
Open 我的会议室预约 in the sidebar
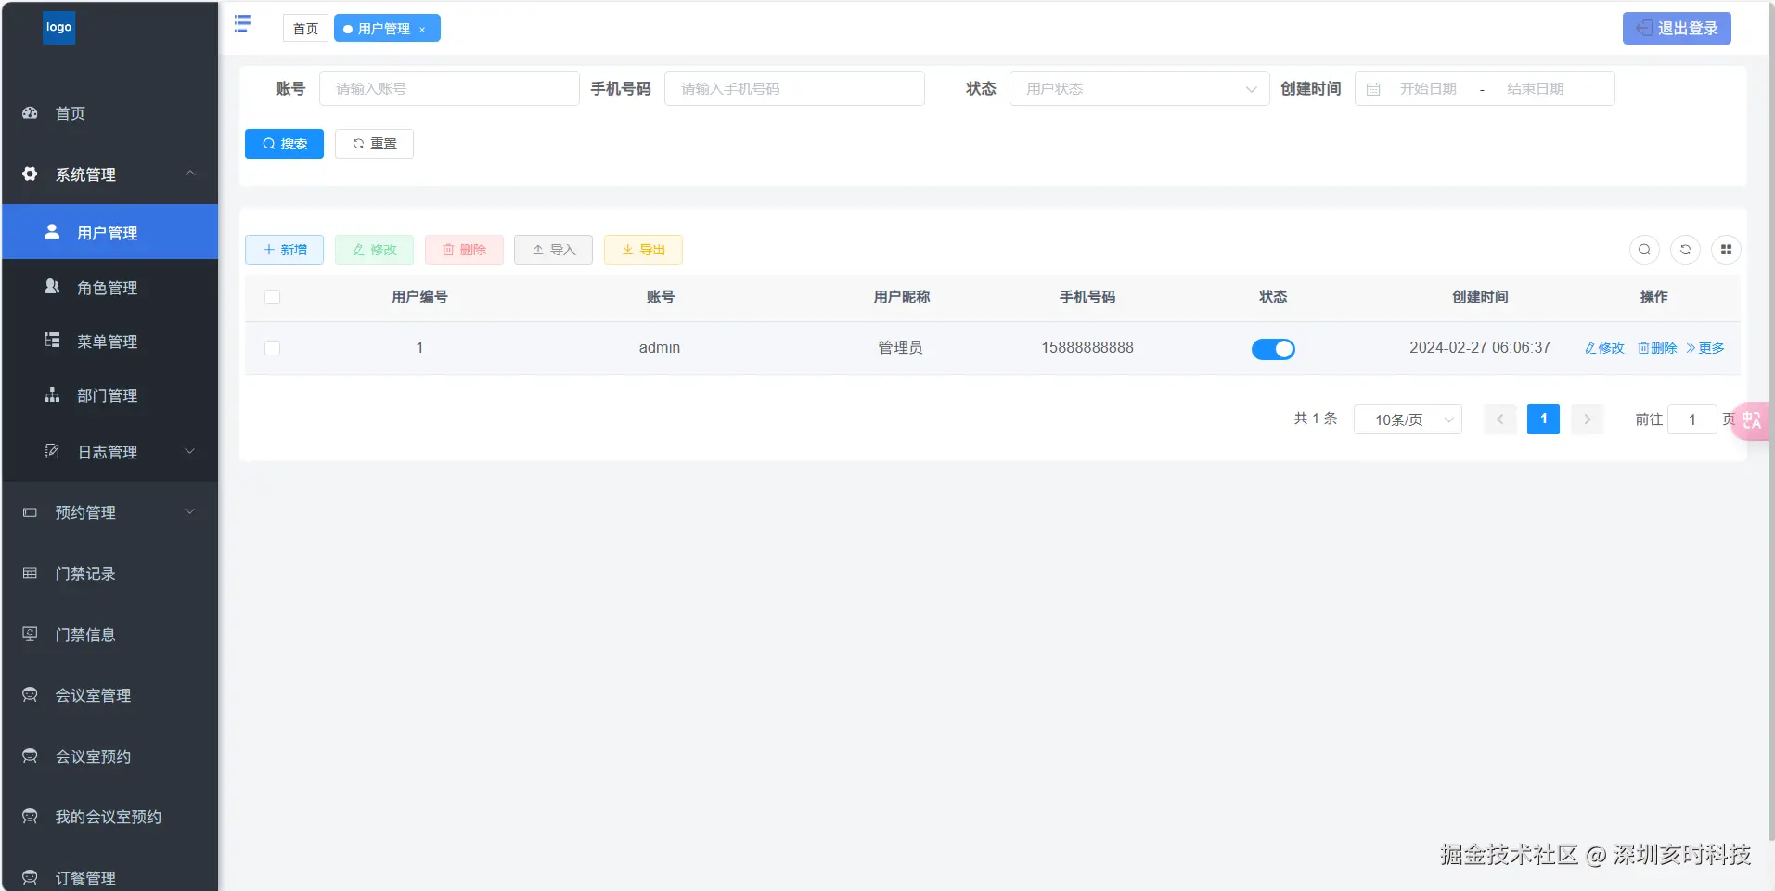(109, 817)
